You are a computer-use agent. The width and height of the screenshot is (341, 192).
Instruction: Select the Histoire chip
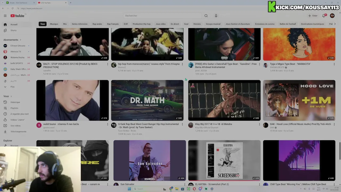pos(197,24)
